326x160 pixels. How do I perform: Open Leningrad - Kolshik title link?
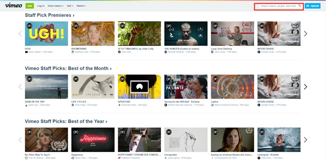(268, 155)
